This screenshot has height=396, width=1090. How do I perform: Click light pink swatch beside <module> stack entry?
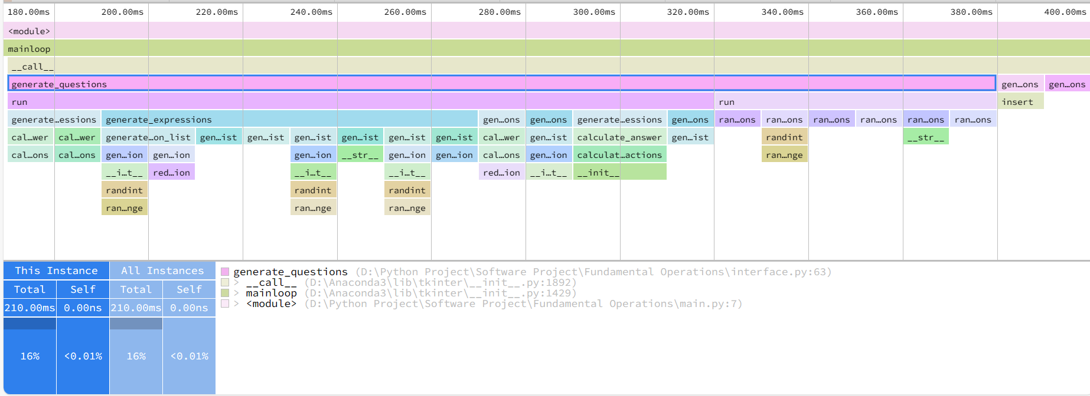[x=225, y=303]
